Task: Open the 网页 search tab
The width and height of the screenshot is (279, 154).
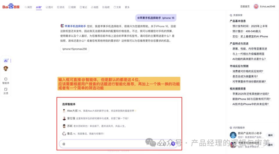Action: [x=28, y=7]
